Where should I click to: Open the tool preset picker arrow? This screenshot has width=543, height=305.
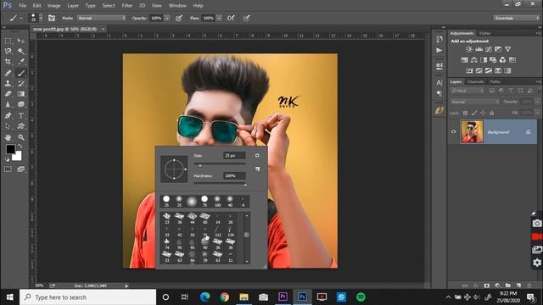tap(21, 18)
